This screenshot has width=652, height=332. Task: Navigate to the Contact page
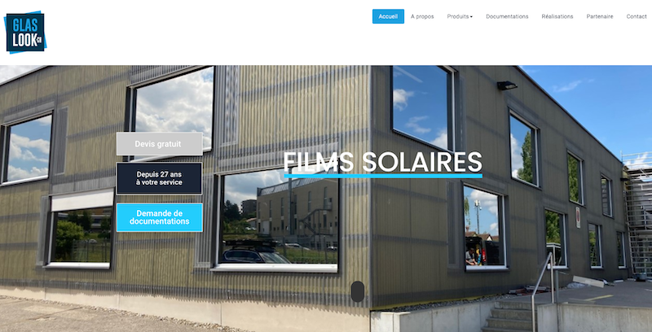pos(637,16)
